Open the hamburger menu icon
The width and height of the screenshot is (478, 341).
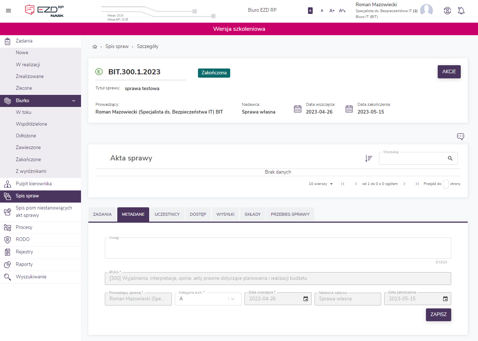[8, 11]
